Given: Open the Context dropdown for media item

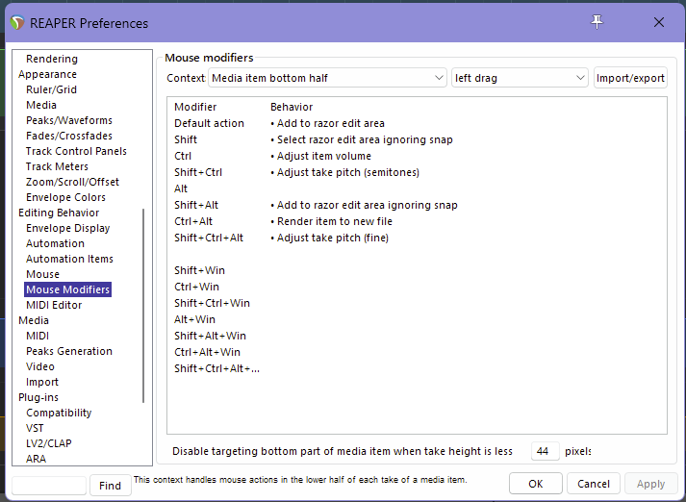Looking at the screenshot, I should [x=327, y=78].
